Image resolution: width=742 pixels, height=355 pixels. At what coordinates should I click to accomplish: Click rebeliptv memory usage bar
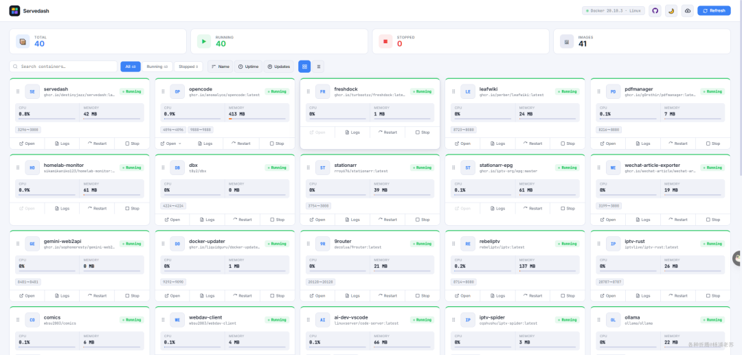pyautogui.click(x=548, y=271)
